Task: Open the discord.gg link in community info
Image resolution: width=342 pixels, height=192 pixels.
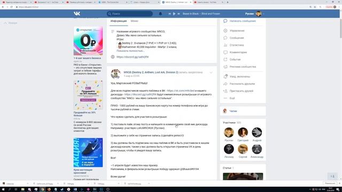Action: [x=133, y=57]
